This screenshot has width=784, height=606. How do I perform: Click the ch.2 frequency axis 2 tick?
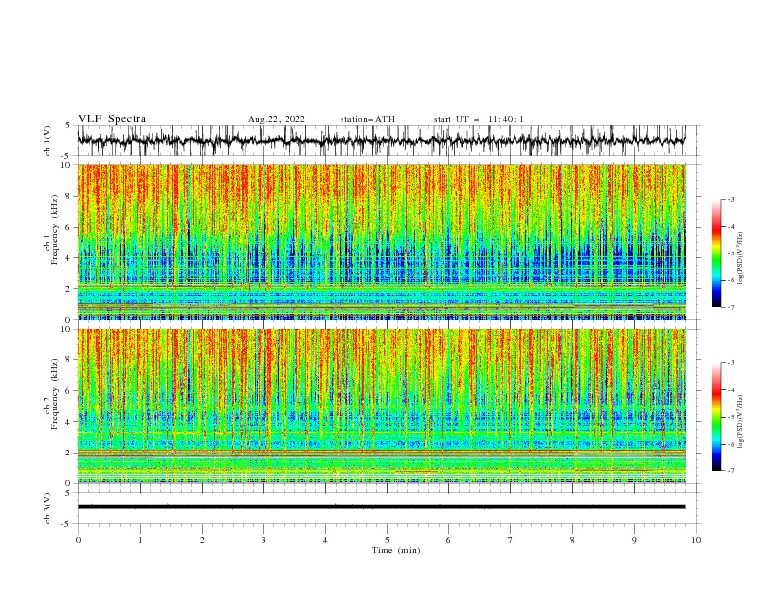click(x=69, y=453)
